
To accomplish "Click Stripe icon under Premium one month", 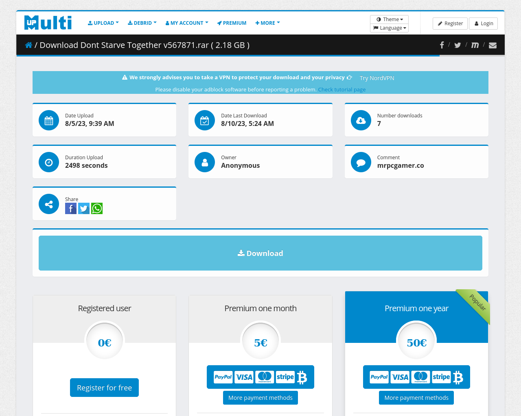I will pos(285,377).
